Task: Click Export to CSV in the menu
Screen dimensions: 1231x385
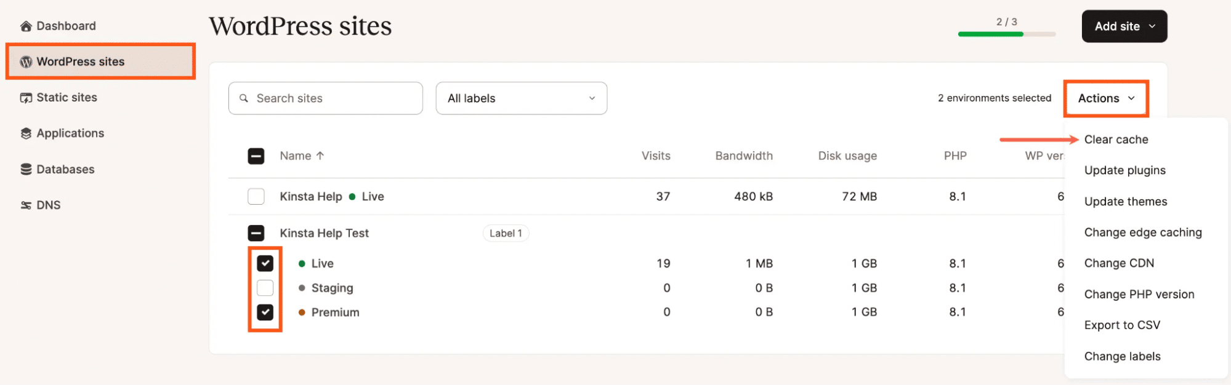Action: 1122,325
